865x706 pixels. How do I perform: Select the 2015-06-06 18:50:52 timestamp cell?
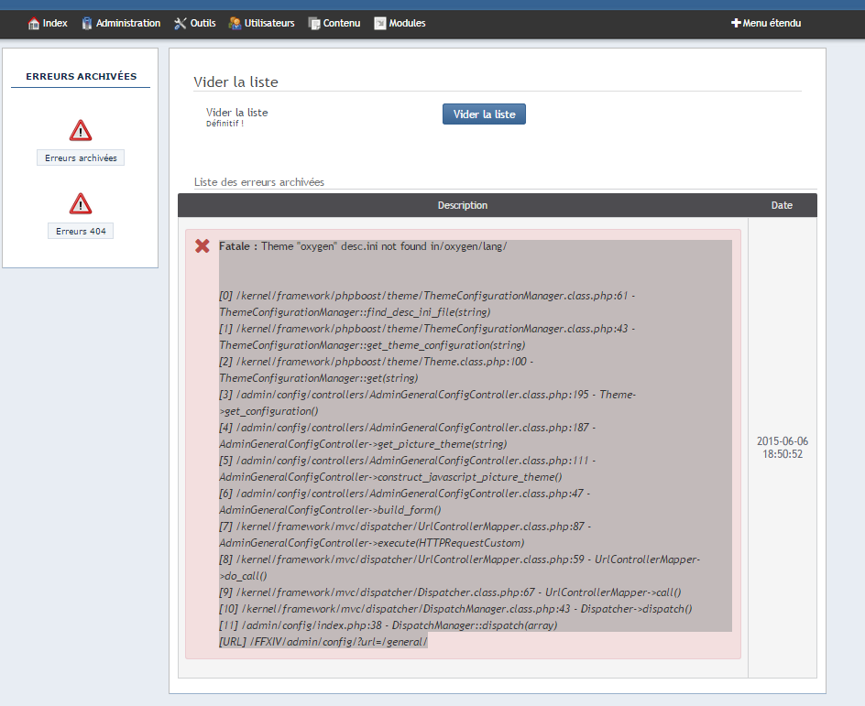pos(782,448)
